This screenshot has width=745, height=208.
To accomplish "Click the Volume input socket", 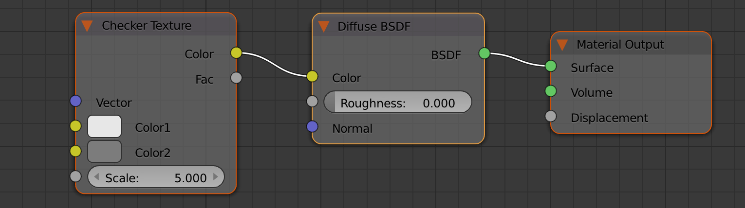I will click(x=551, y=91).
